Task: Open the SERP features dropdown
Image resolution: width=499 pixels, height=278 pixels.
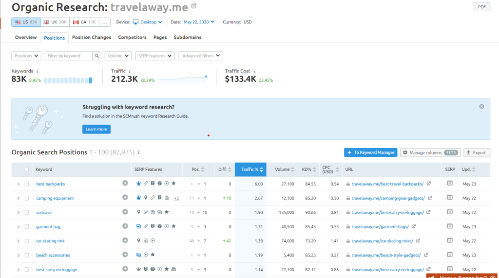Action: click(x=154, y=56)
